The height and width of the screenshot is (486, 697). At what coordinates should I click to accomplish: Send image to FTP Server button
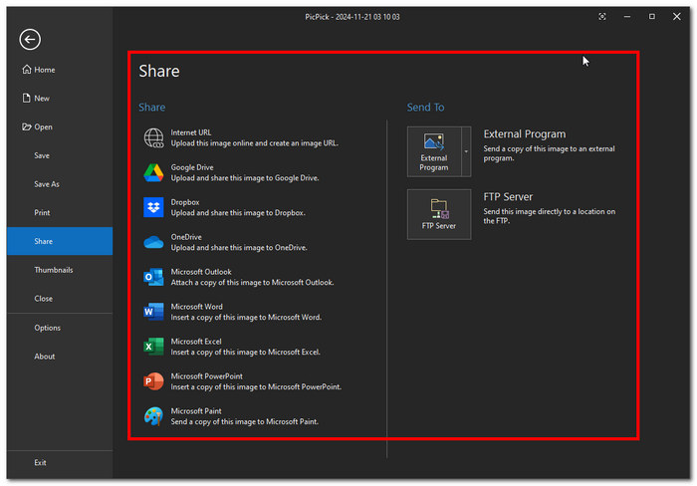[x=439, y=214]
